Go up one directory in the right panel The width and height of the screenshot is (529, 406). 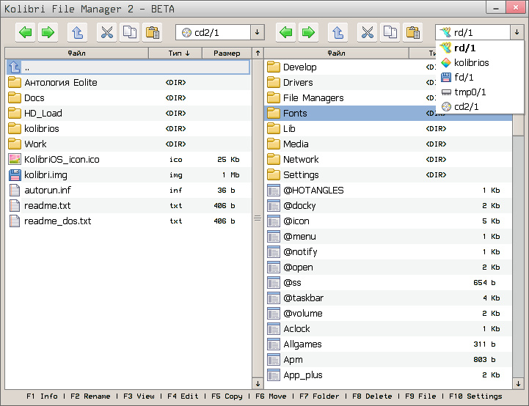(x=337, y=32)
